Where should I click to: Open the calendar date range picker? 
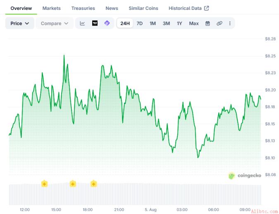pyautogui.click(x=207, y=24)
